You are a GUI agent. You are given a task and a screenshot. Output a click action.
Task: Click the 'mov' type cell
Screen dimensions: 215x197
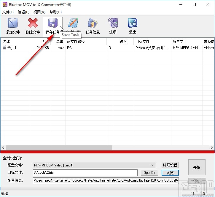coord(60,48)
